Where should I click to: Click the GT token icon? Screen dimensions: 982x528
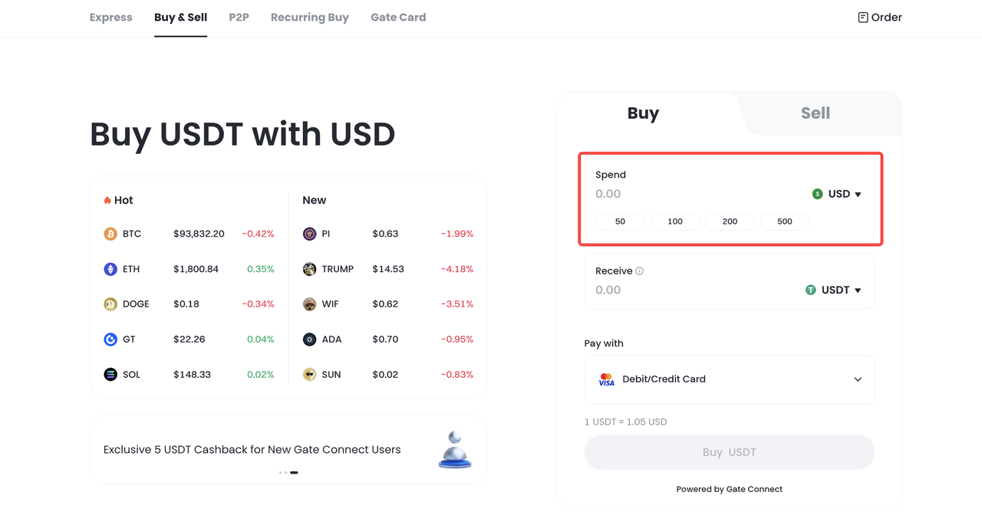[110, 339]
